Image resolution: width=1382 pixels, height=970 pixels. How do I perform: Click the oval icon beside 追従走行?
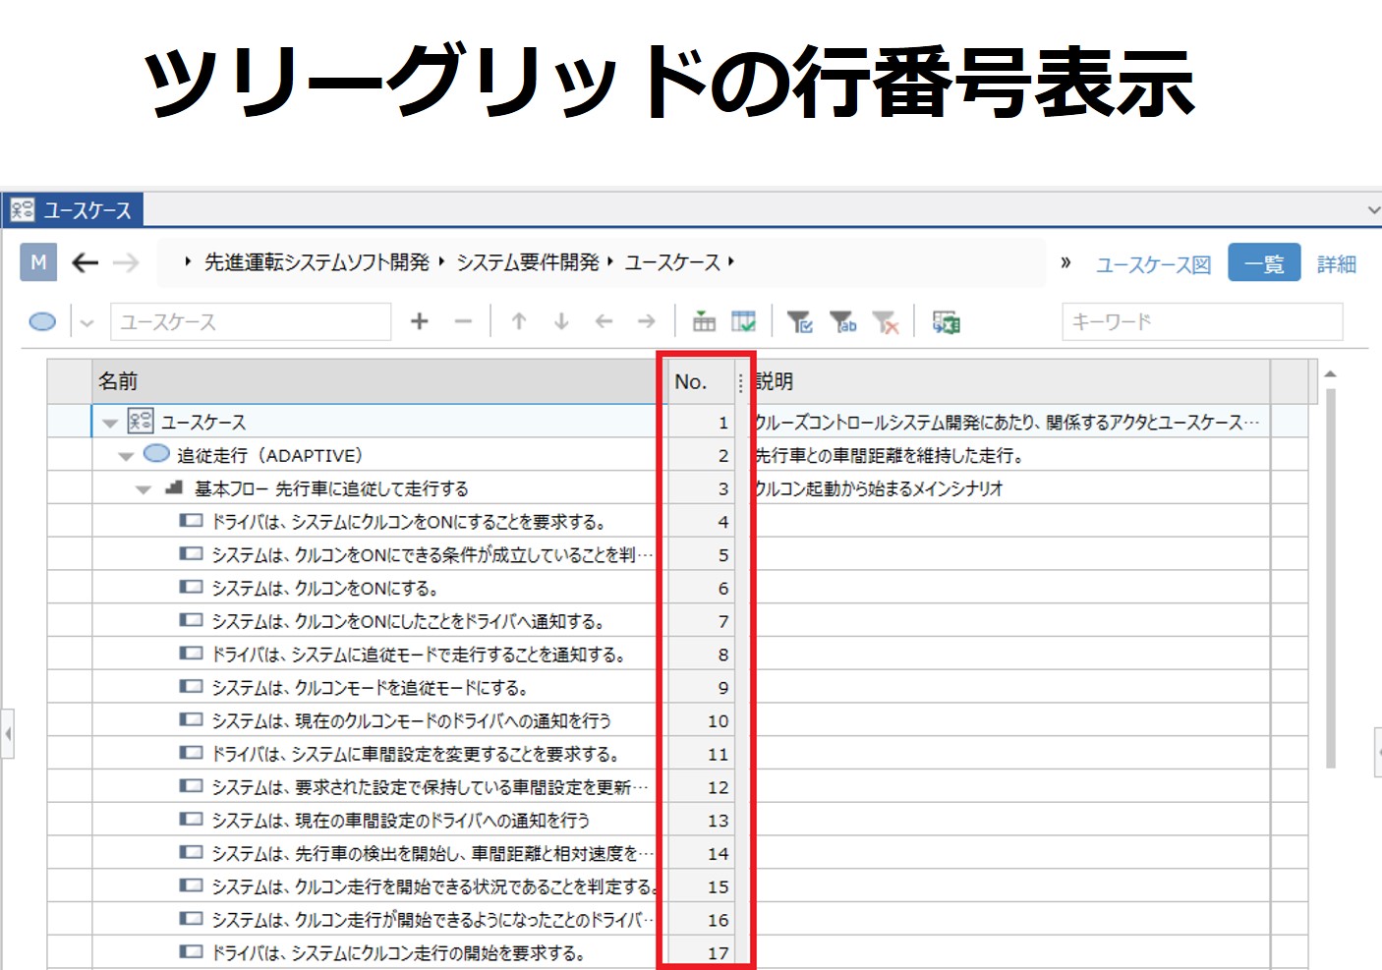click(x=156, y=453)
